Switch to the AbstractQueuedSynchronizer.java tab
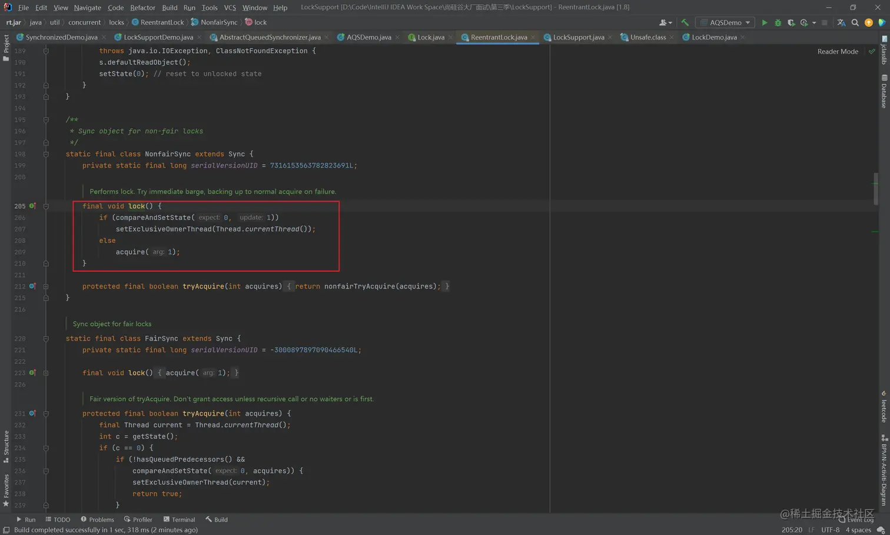 pos(270,37)
